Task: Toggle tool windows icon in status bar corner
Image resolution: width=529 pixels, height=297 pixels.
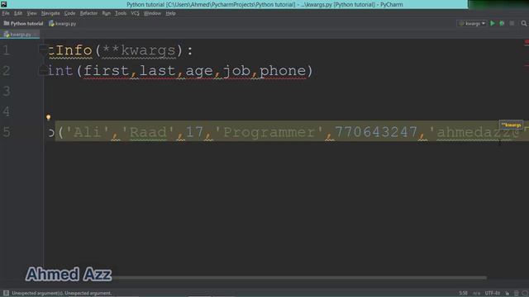Action: (6, 293)
